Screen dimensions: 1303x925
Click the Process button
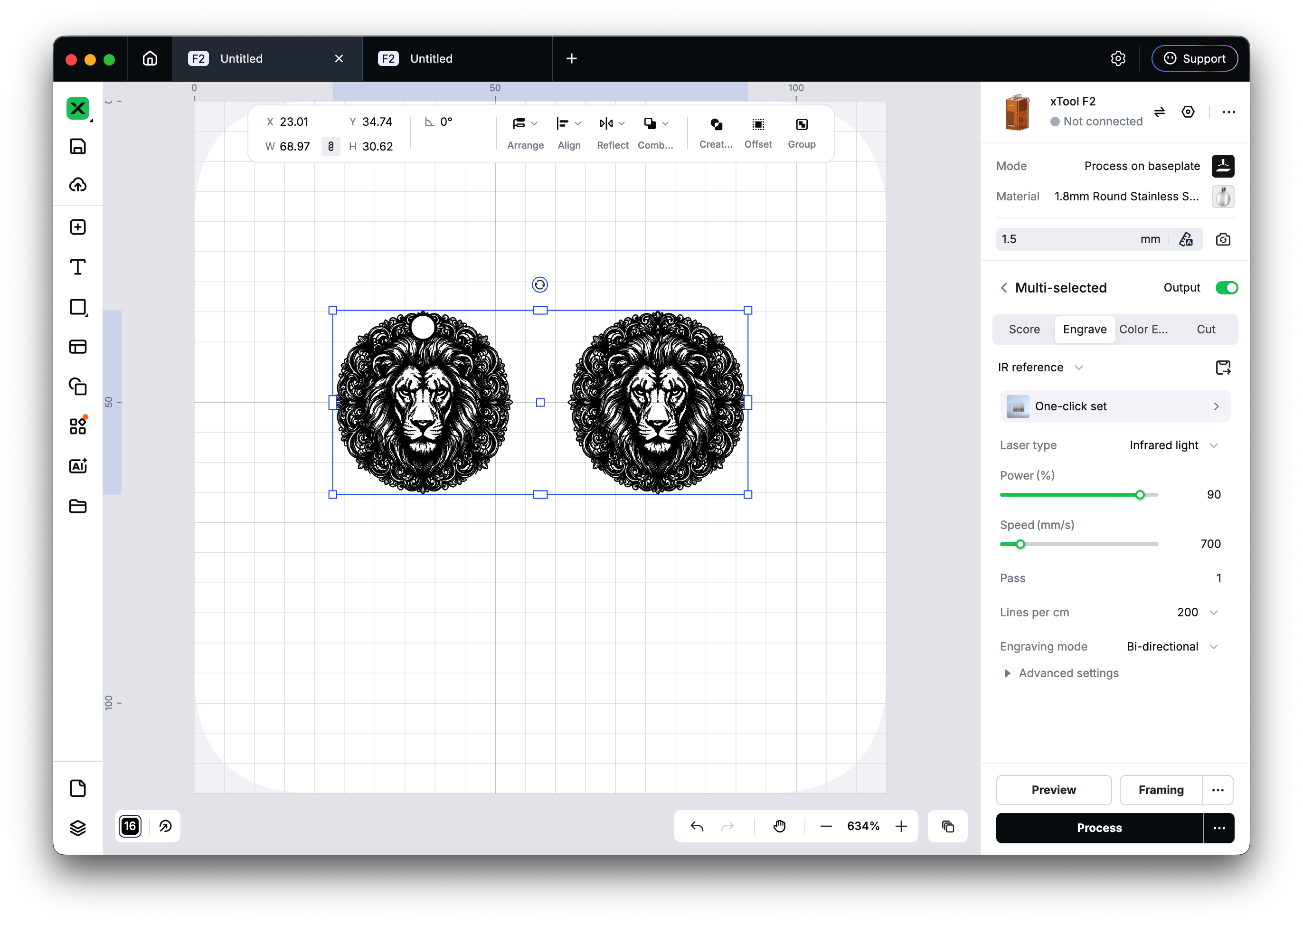point(1099,829)
